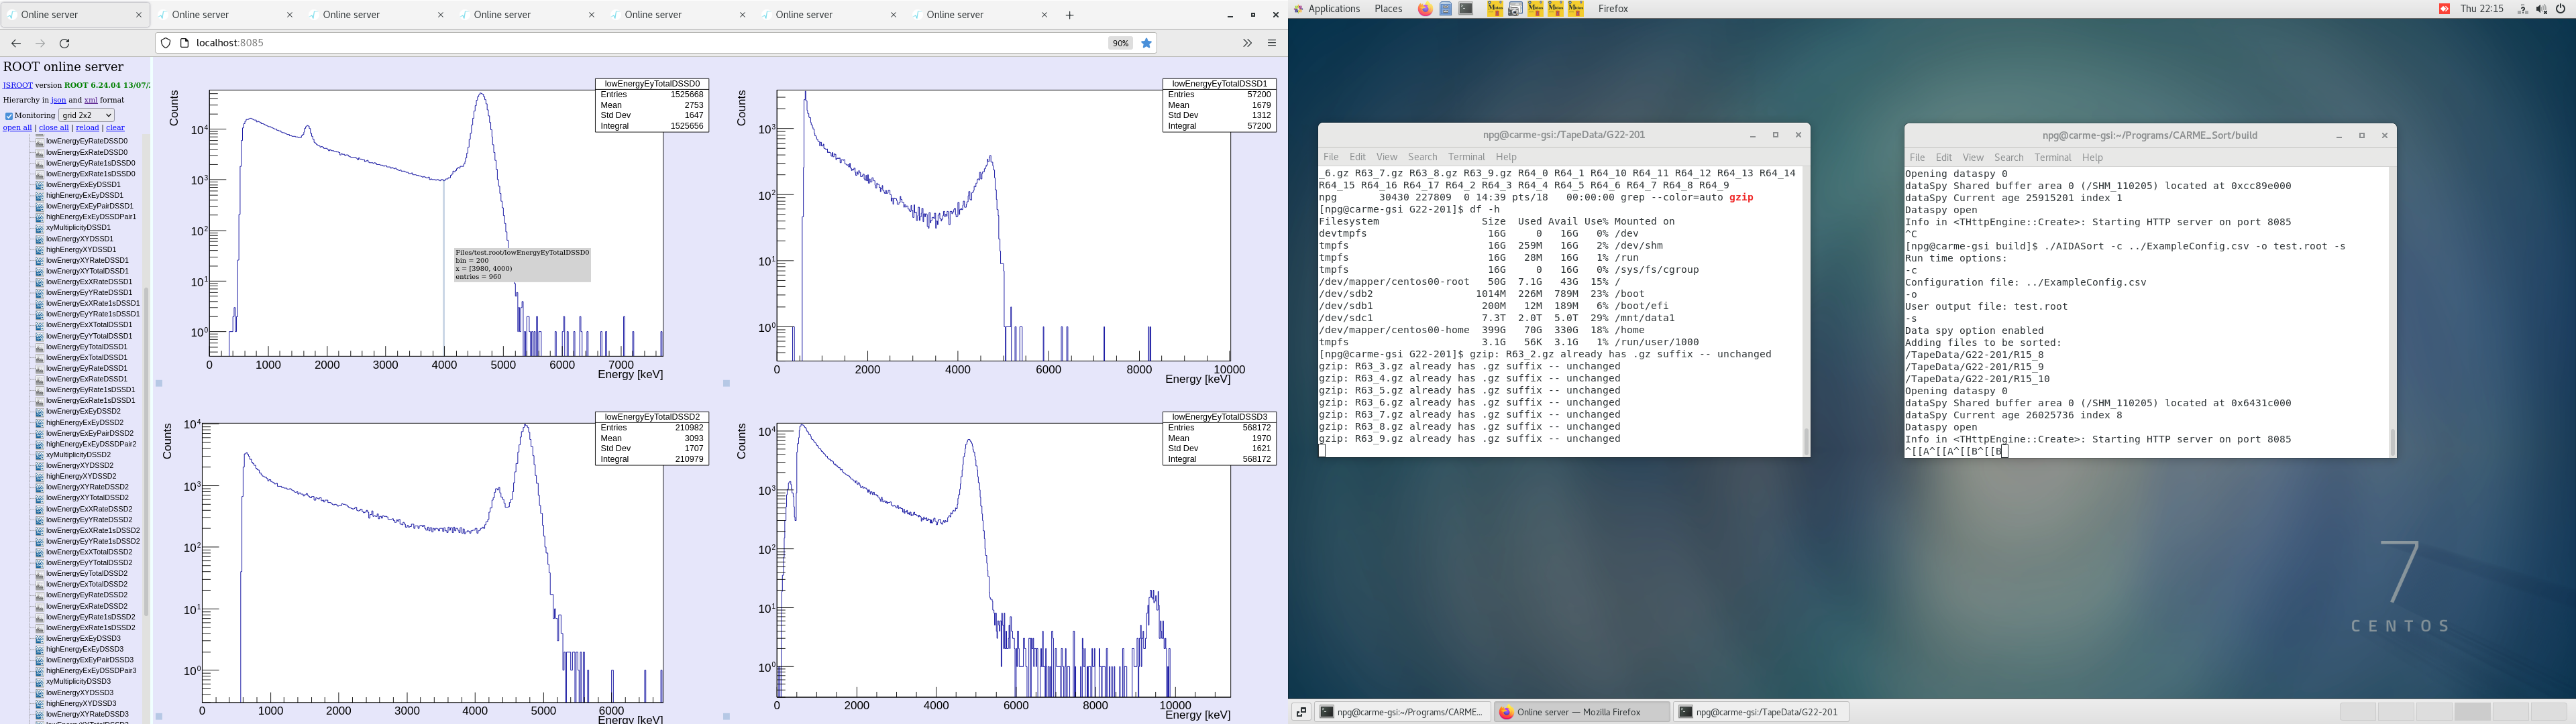Click the 'close all' link
The width and height of the screenshot is (2576, 724).
click(53, 128)
